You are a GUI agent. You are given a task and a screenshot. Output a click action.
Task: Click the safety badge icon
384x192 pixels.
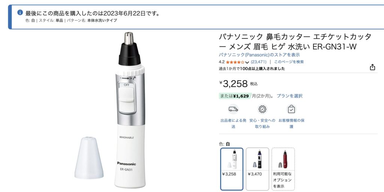tap(262, 109)
